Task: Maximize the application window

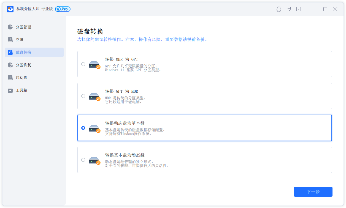Action: click(x=325, y=9)
